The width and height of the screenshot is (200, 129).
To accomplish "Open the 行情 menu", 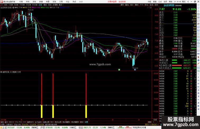I will [21, 2].
